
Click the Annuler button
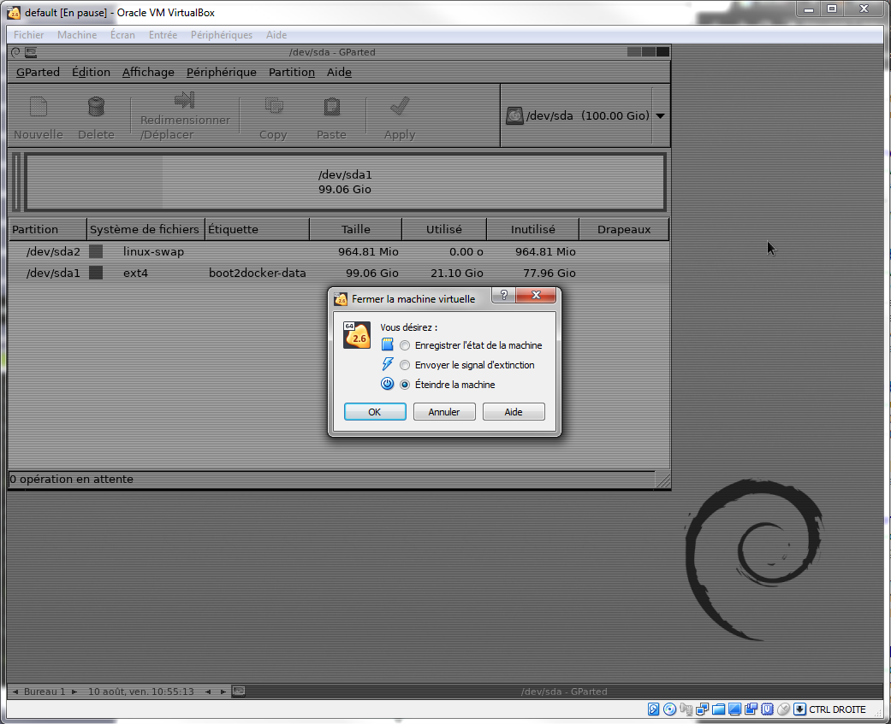tap(444, 412)
